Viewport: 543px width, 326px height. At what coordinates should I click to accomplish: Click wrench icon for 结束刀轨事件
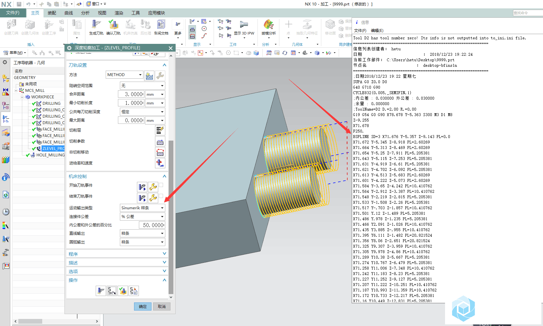[153, 198]
